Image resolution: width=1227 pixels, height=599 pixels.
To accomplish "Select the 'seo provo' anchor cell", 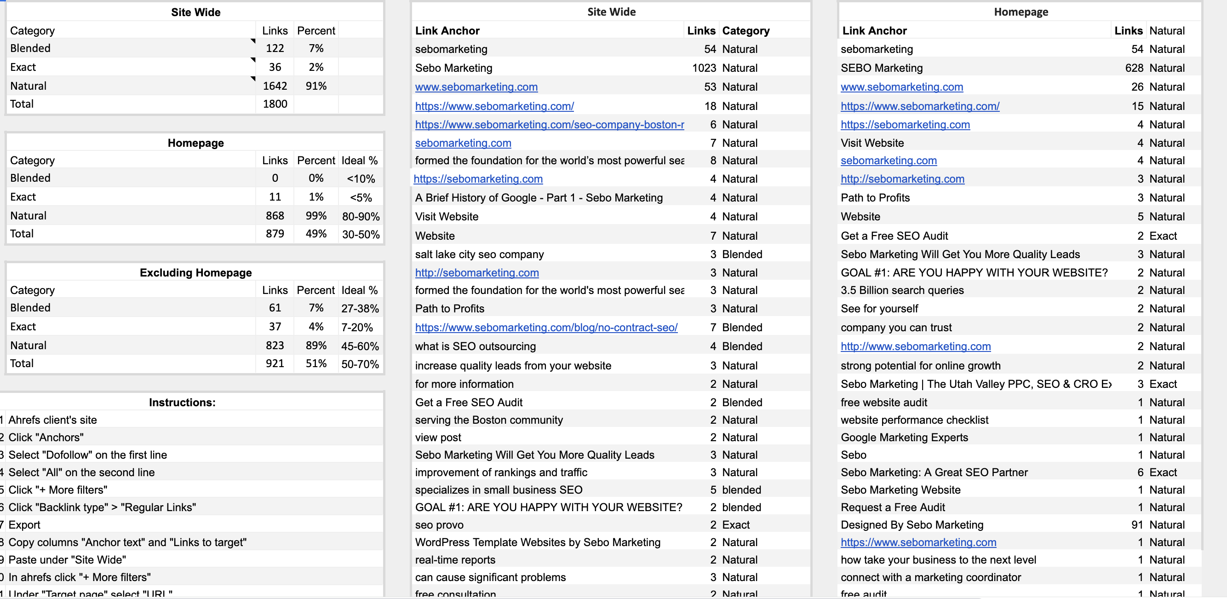I will (548, 524).
